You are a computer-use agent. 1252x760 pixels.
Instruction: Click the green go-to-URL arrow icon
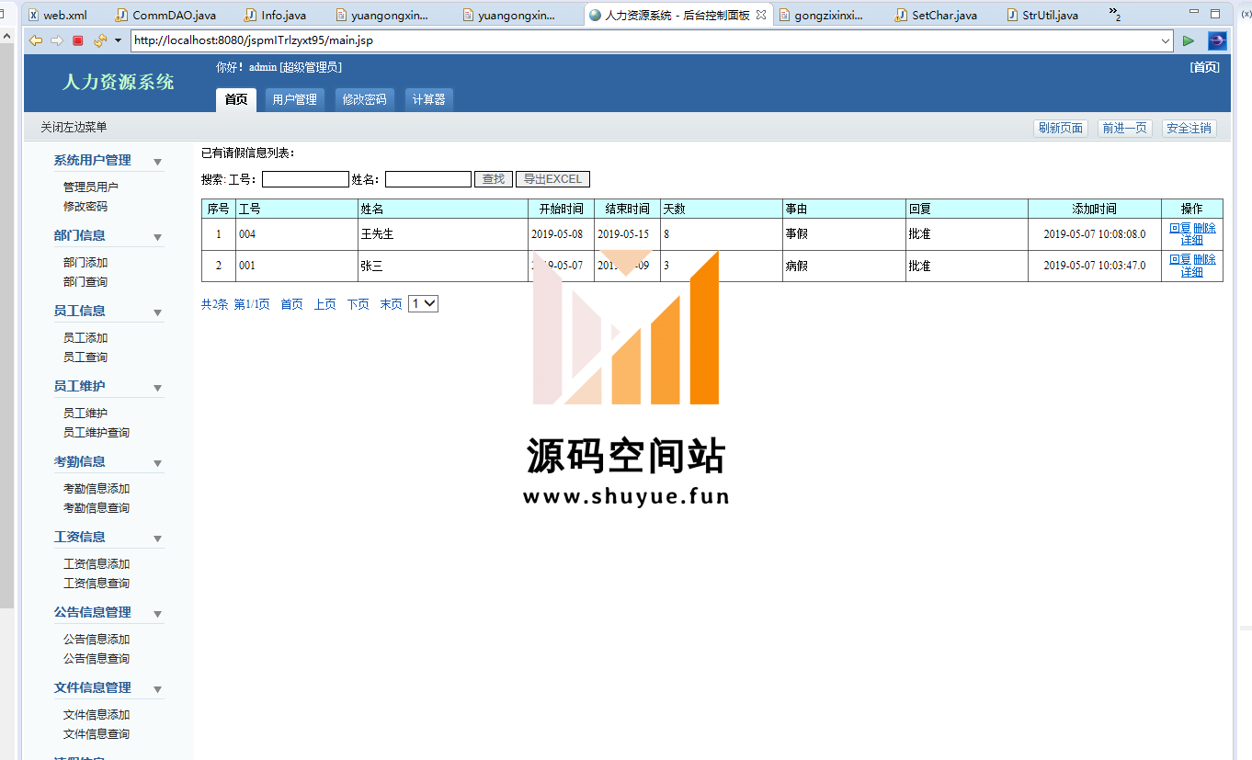[x=1189, y=40]
